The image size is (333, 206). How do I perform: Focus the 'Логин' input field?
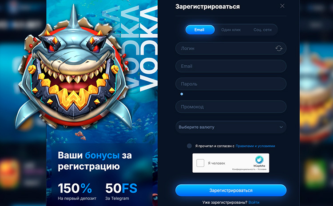pos(231,48)
